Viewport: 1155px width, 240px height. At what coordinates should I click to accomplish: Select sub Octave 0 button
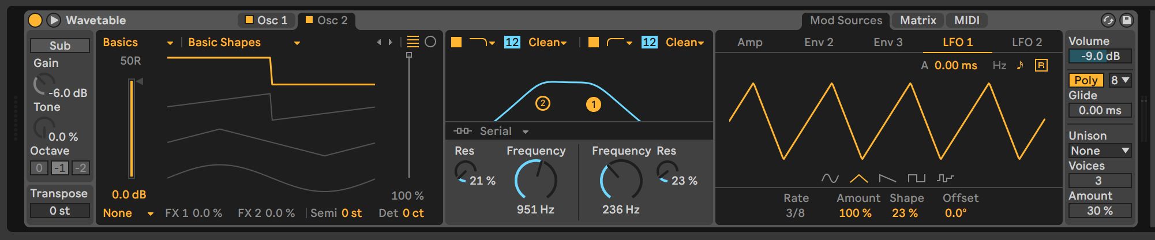point(39,168)
